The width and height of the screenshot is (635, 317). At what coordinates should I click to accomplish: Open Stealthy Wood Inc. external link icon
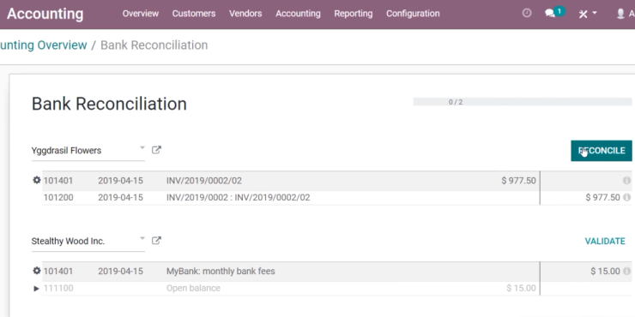click(156, 241)
